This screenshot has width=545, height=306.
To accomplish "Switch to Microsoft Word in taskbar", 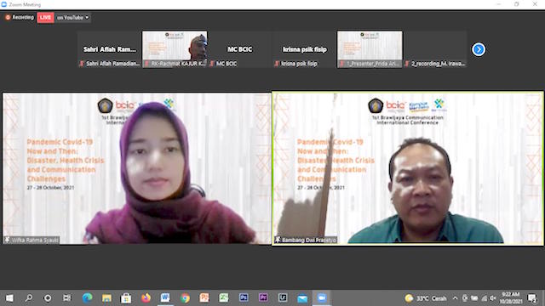I will pyautogui.click(x=165, y=298).
